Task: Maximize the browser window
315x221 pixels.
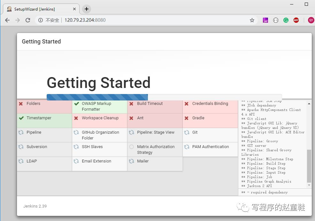Action: point(306,4)
